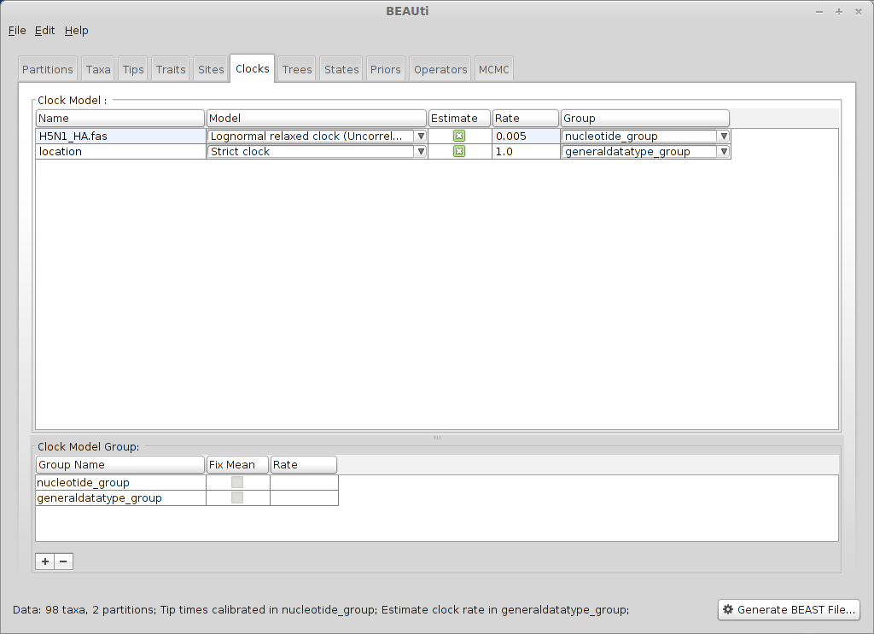This screenshot has height=634, width=874.
Task: Toggle Estimate checkbox for H5N1_HA.fas
Action: [x=459, y=136]
